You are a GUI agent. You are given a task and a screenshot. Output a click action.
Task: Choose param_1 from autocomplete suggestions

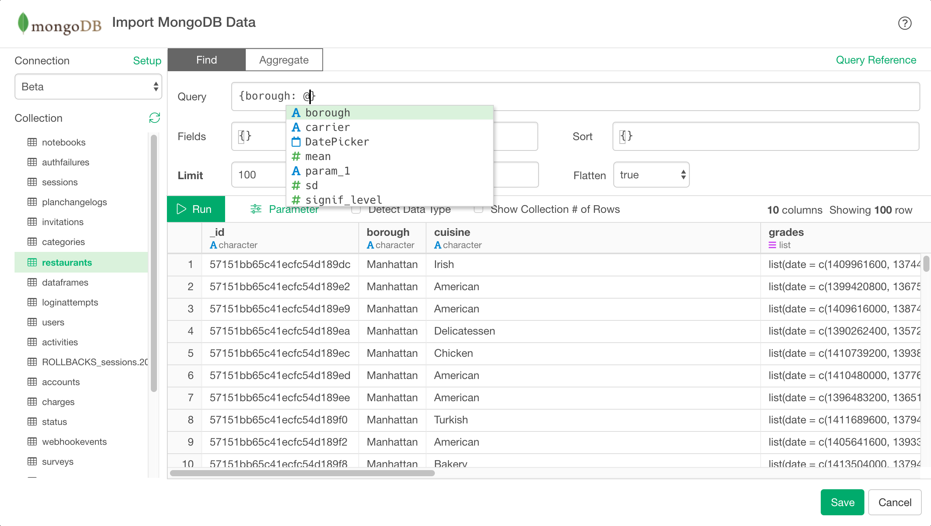pos(389,171)
